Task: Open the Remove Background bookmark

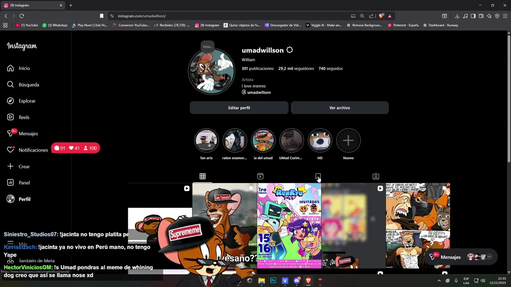Action: pyautogui.click(x=364, y=25)
